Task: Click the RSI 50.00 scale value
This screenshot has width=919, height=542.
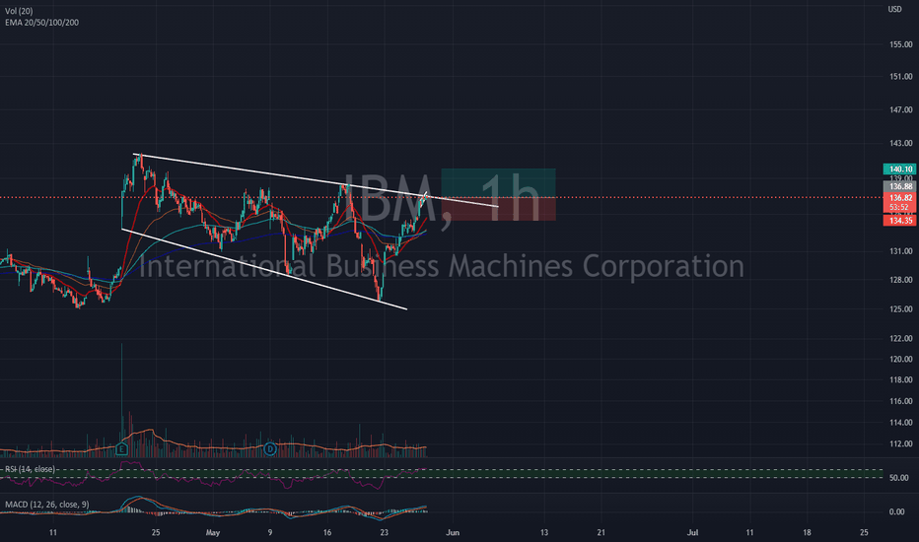Action: (898, 478)
